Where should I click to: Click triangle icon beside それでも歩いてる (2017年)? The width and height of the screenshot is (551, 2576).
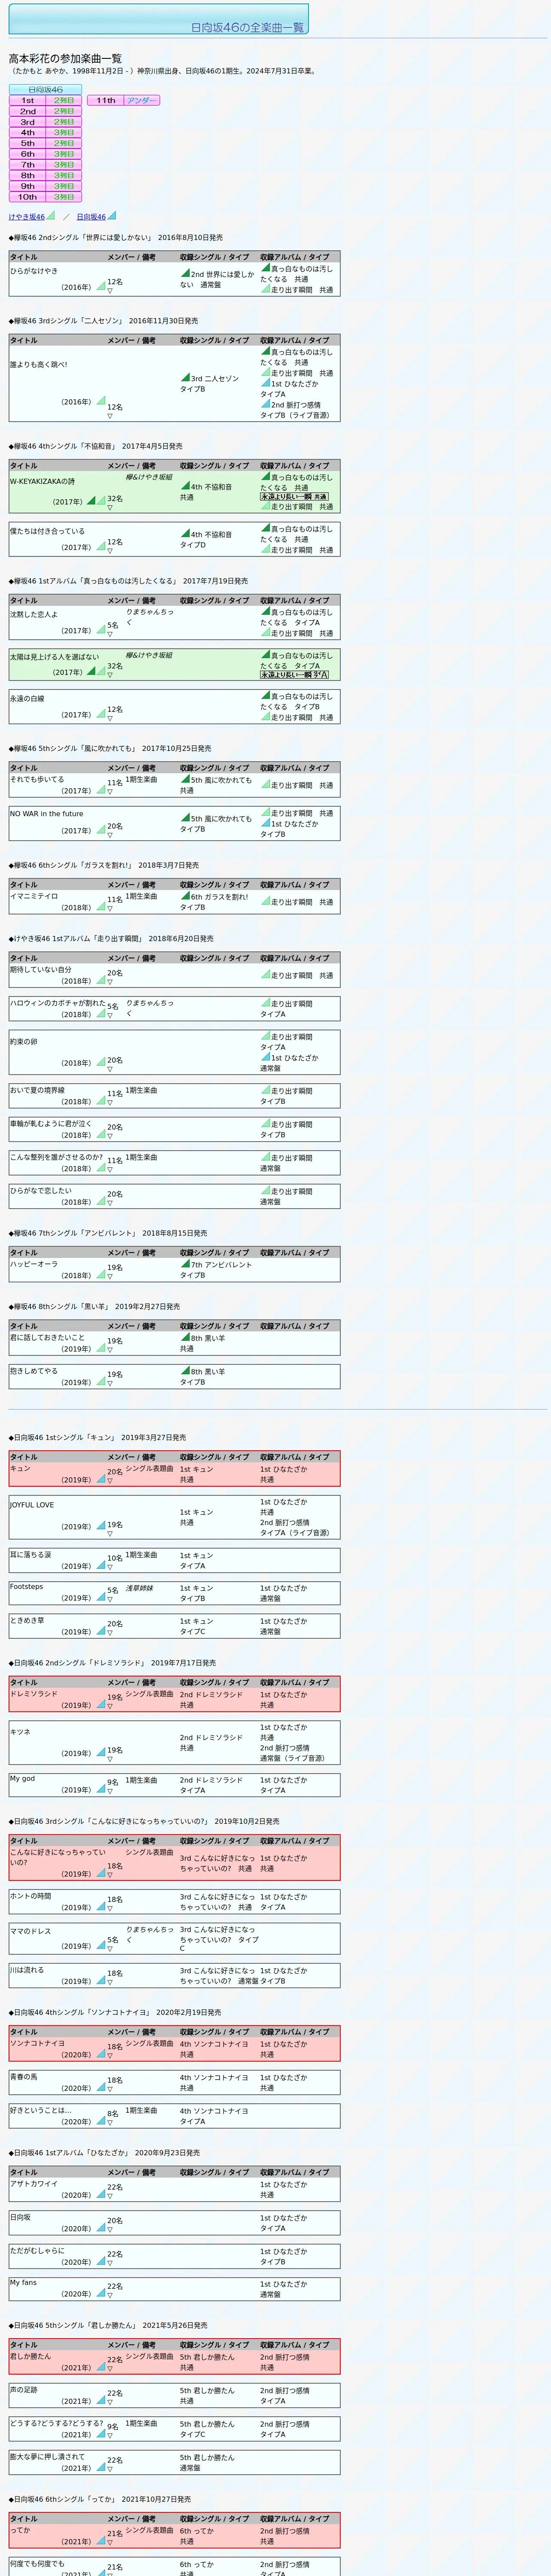tap(101, 790)
